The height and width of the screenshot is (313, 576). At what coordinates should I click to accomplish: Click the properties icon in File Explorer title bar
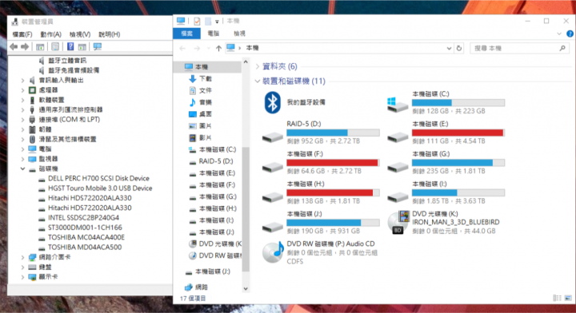click(197, 22)
